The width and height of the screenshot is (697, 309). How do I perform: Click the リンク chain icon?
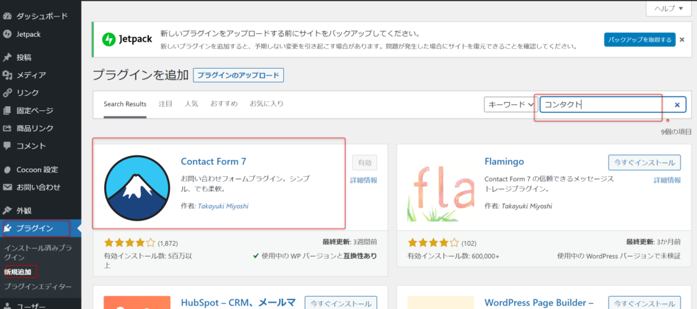(x=7, y=93)
